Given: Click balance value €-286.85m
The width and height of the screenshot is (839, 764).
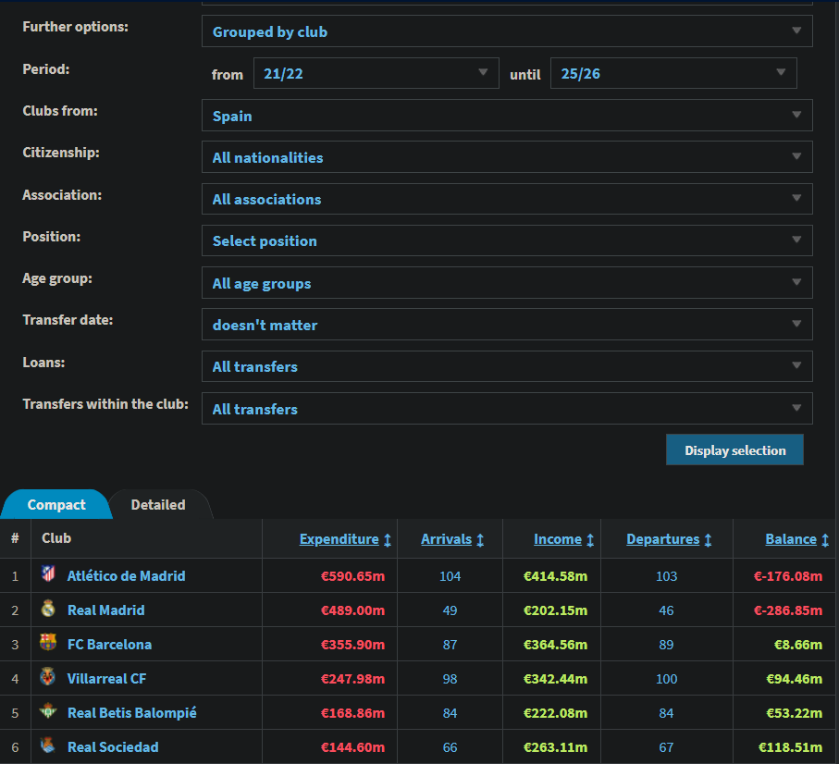Looking at the screenshot, I should point(788,610).
